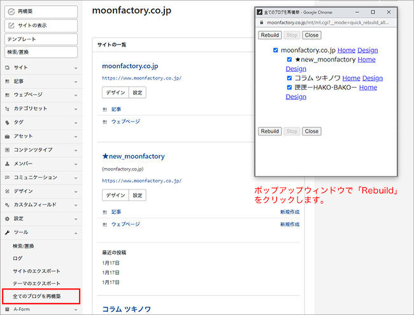Click デザイン button under moonfactory.co.jp site
Screen dimensions: 414x315
(115, 93)
